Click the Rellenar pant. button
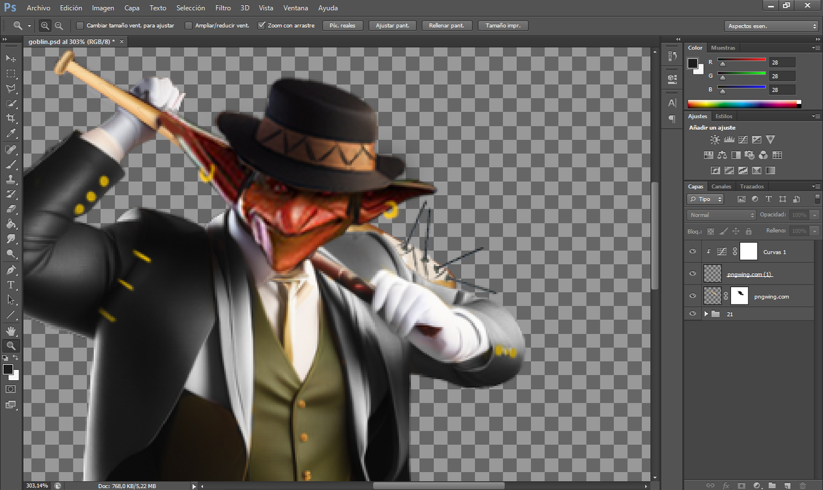 point(447,26)
